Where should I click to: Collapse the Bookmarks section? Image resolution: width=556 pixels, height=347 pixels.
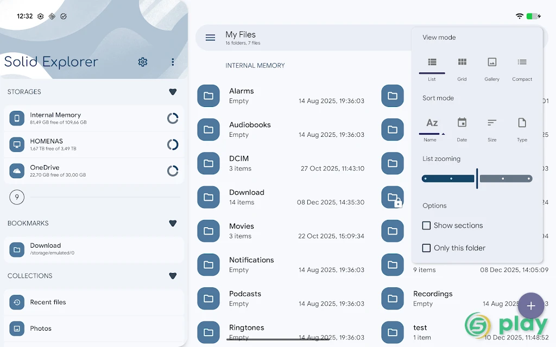pyautogui.click(x=173, y=224)
